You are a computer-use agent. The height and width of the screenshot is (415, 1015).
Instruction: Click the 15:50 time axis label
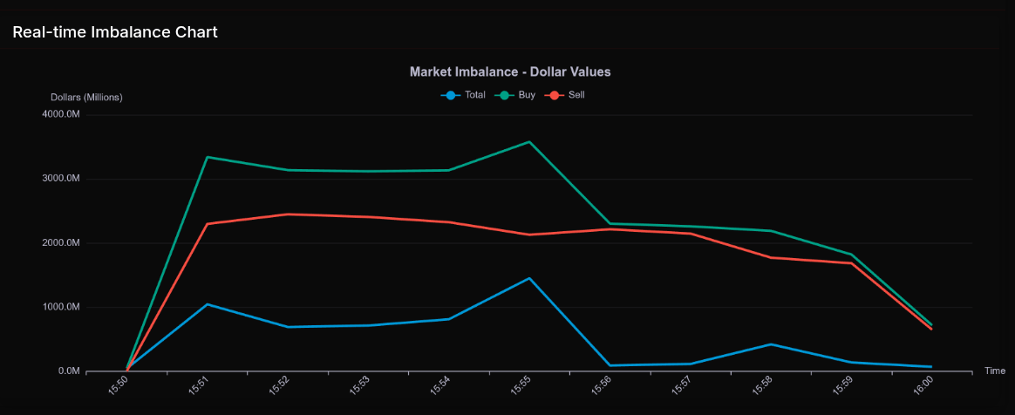(x=119, y=386)
